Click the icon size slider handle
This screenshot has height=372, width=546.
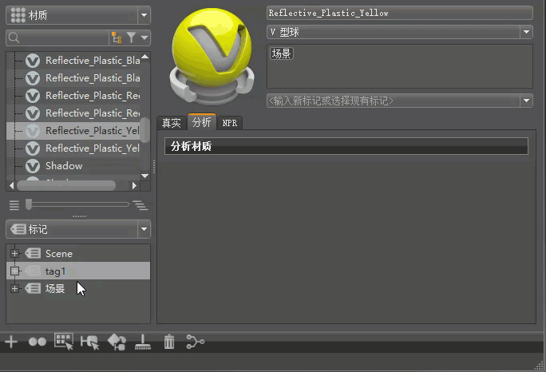pos(29,204)
